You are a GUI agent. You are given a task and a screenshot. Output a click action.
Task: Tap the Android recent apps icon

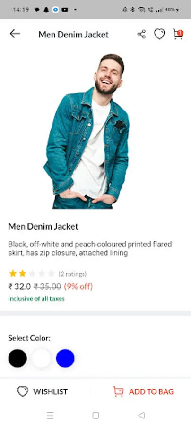coord(50,415)
